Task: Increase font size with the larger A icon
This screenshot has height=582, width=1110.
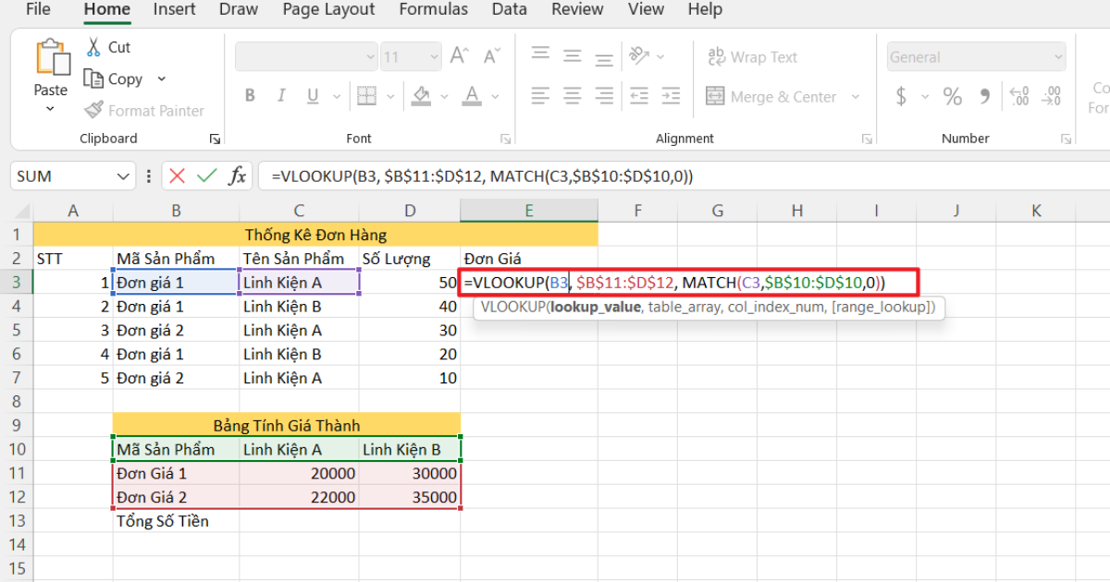Action: [x=460, y=57]
